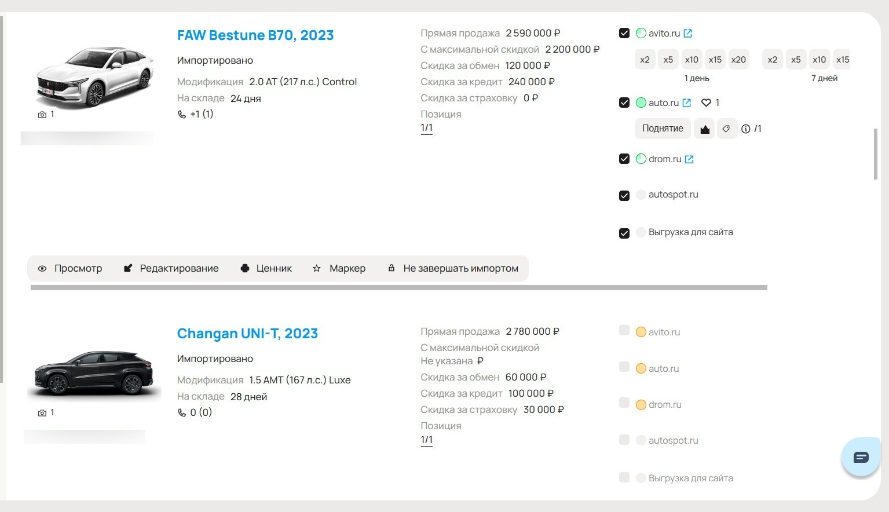Check drom.ru checkbox for Changan UNI-T

point(624,403)
